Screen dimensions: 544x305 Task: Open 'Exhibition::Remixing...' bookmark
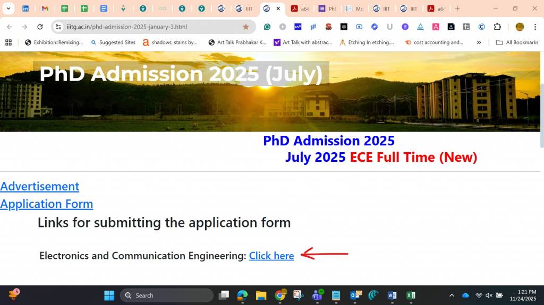54,42
